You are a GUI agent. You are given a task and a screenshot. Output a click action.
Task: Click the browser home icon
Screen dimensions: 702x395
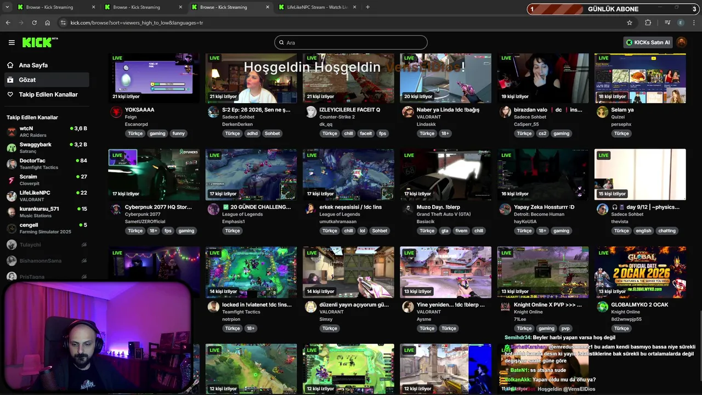coord(47,22)
